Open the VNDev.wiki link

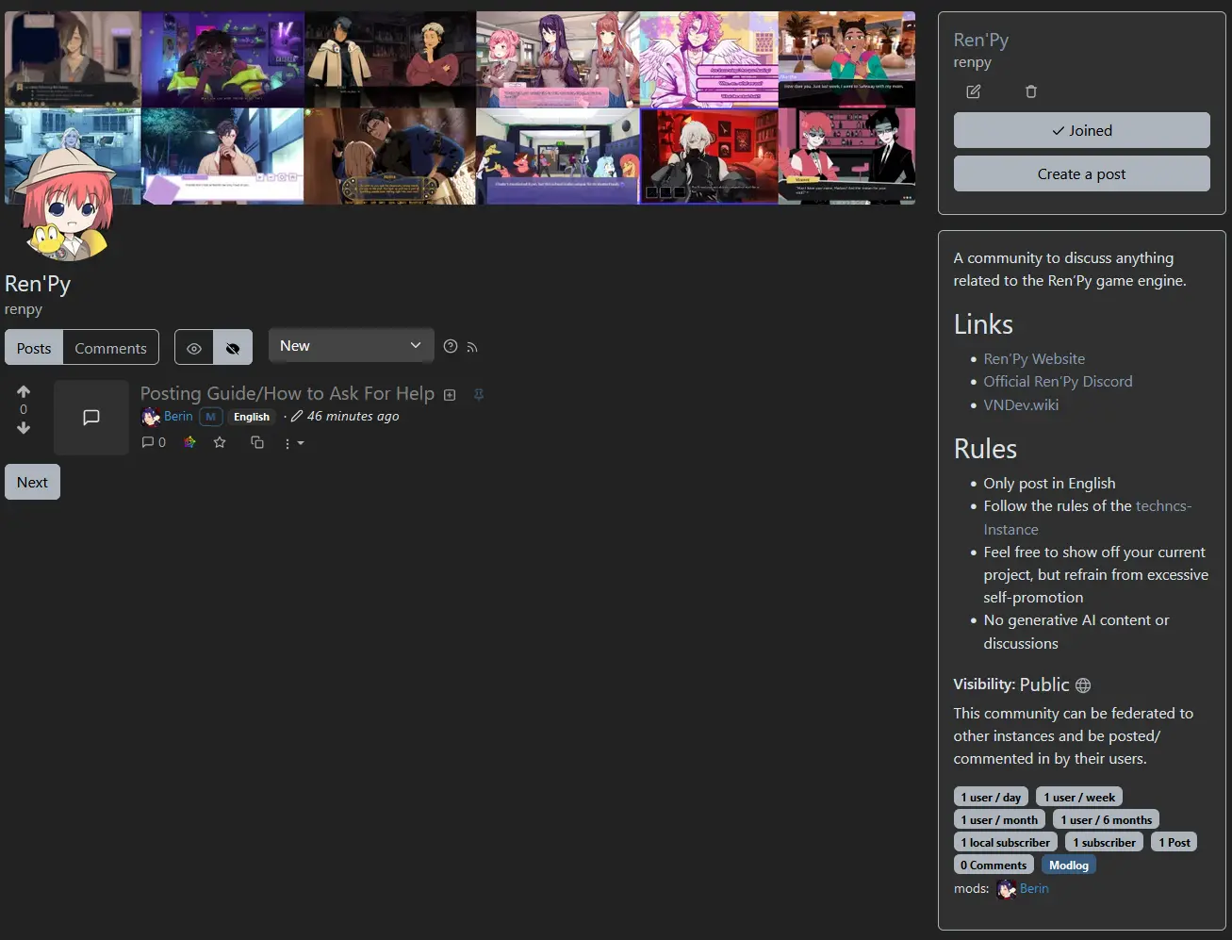coord(1021,404)
